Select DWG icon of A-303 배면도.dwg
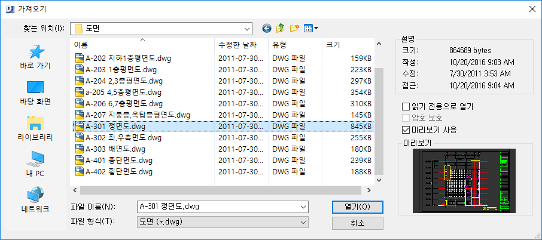 80,149
